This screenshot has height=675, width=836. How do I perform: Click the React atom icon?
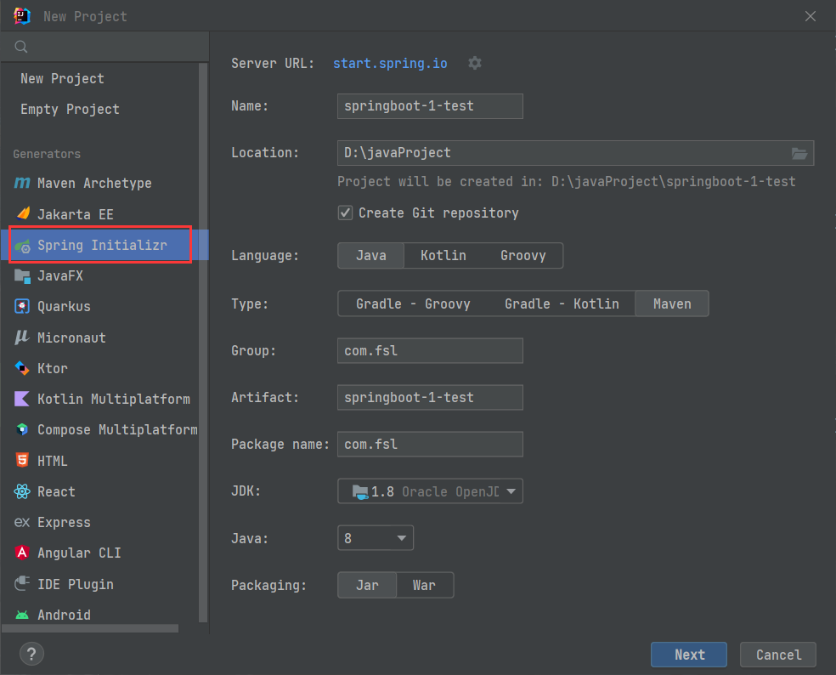click(x=22, y=491)
